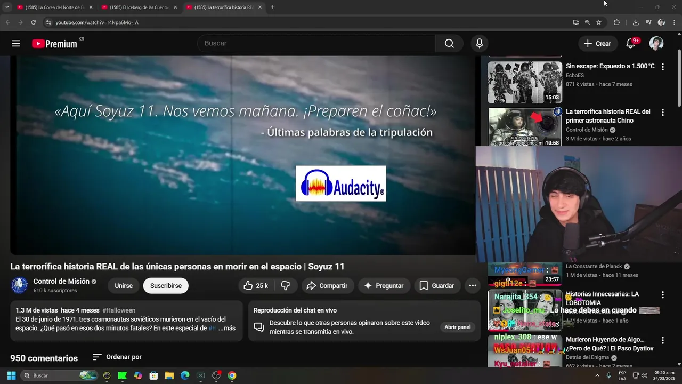
Task: Open clock and date in taskbar
Action: [x=664, y=375]
